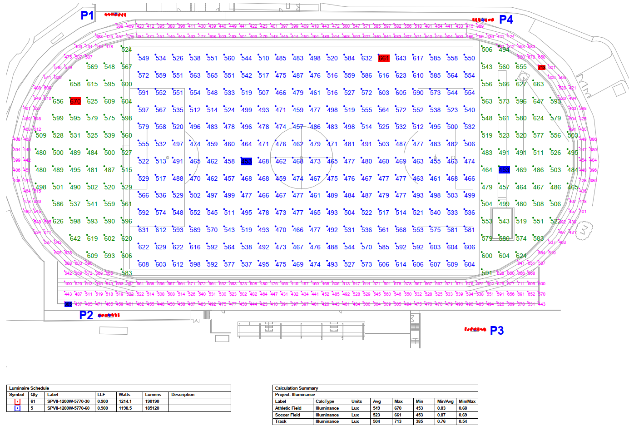
Task: Click the P3 pole label
Action: click(x=497, y=331)
